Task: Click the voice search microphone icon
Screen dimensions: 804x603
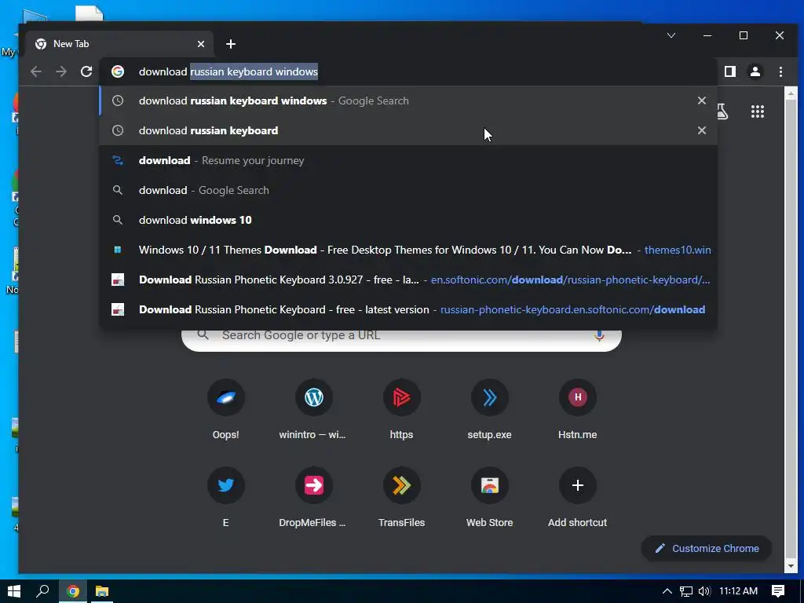Action: (x=599, y=335)
